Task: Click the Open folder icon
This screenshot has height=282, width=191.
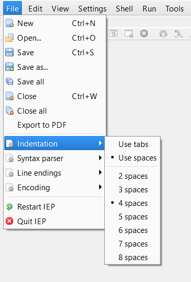Action: [x=9, y=38]
